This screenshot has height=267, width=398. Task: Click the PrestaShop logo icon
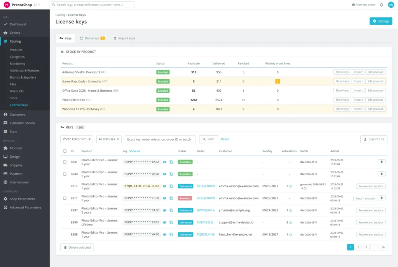(x=7, y=5)
